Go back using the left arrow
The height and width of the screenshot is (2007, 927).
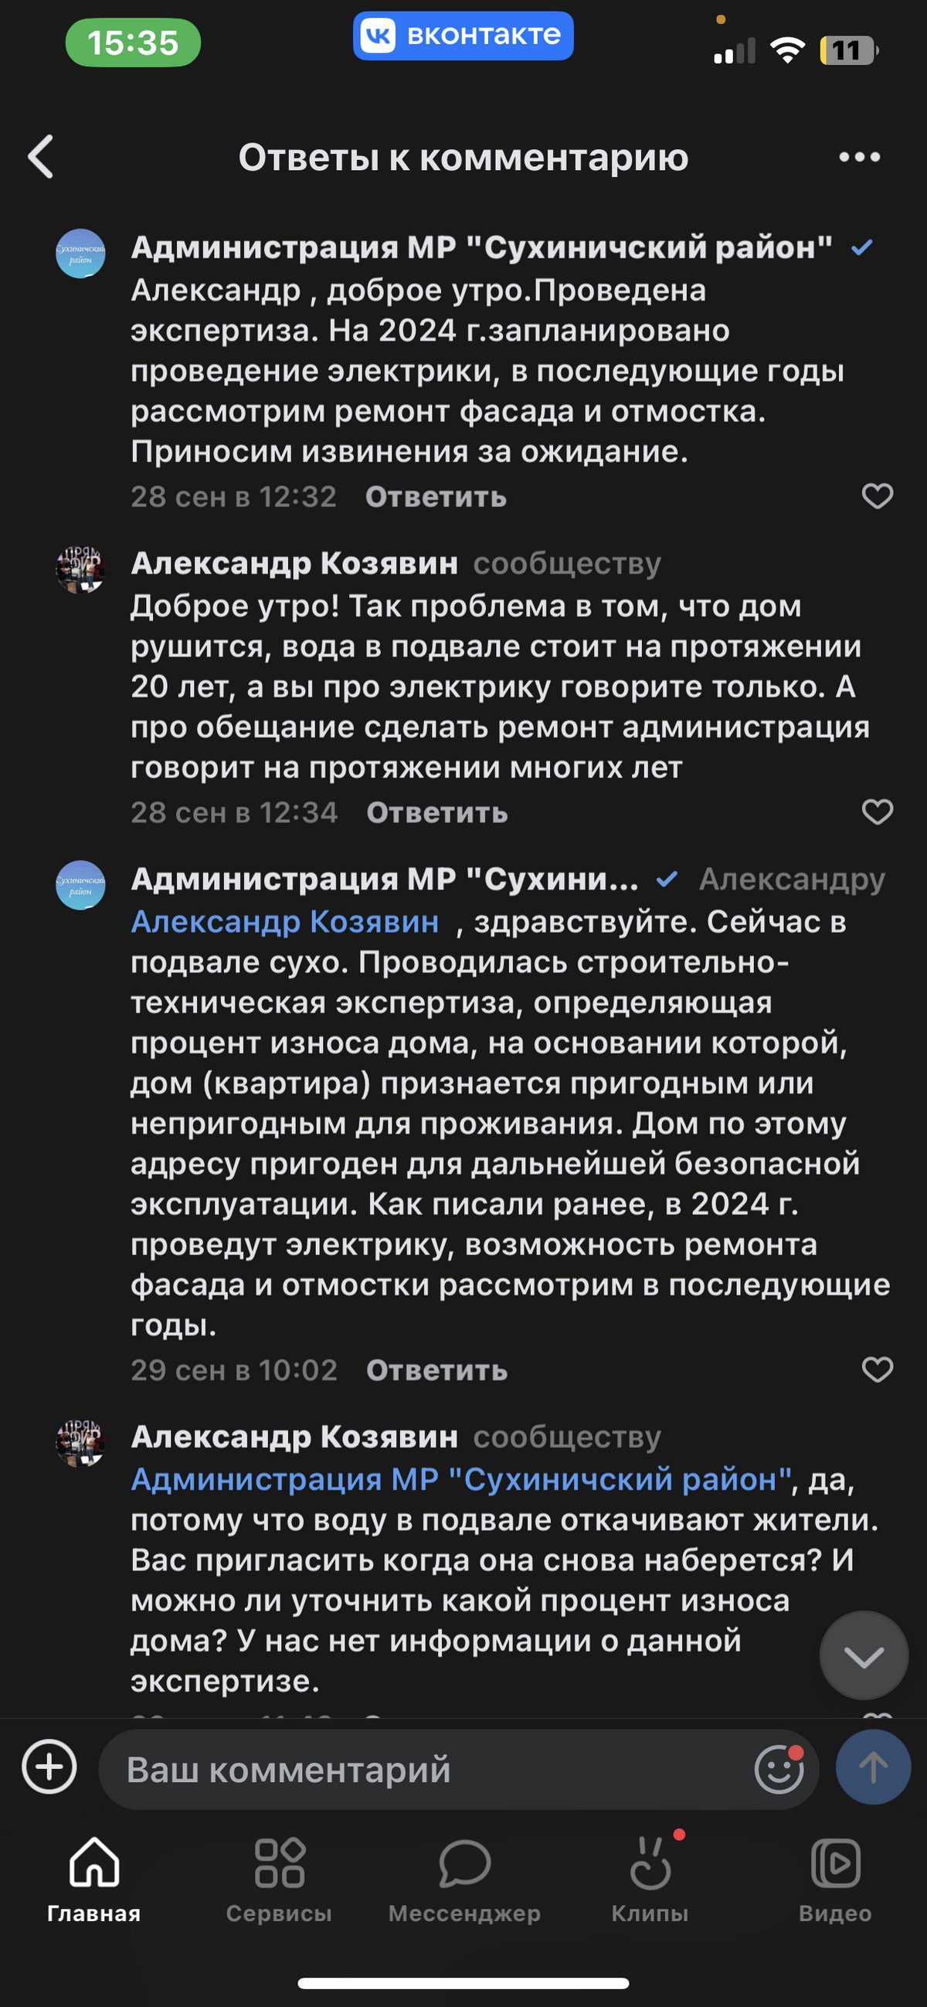coord(41,157)
